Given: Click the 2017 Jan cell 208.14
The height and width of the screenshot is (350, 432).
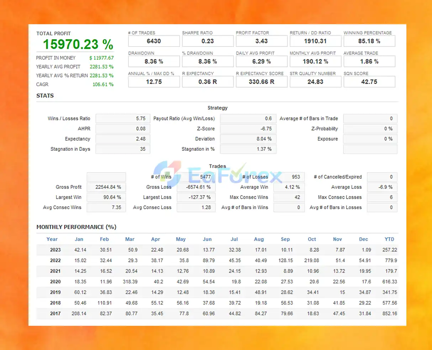Looking at the screenshot, I should 79,314.
